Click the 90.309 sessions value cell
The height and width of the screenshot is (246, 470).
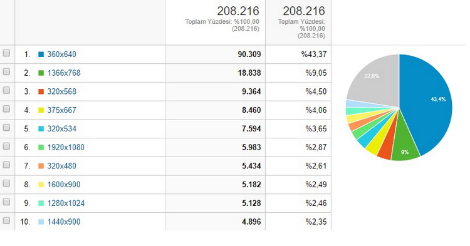point(215,54)
